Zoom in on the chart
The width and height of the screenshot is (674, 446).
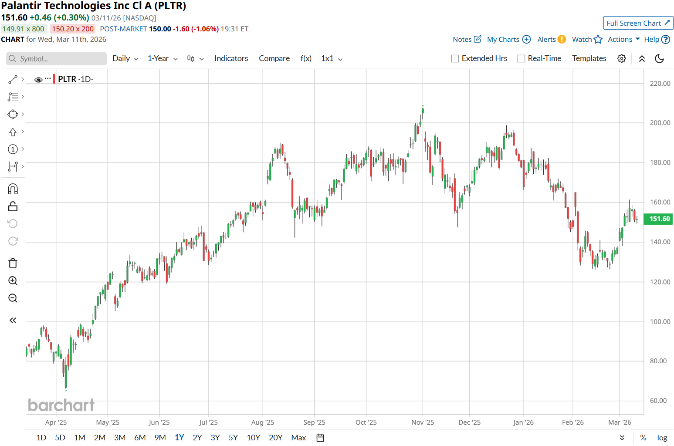coord(13,281)
